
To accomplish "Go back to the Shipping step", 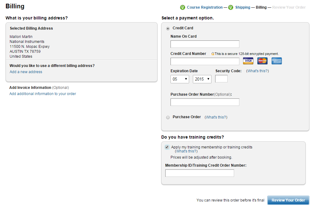I will [242, 7].
